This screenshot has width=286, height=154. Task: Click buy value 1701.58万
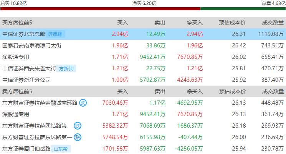pos(115,149)
